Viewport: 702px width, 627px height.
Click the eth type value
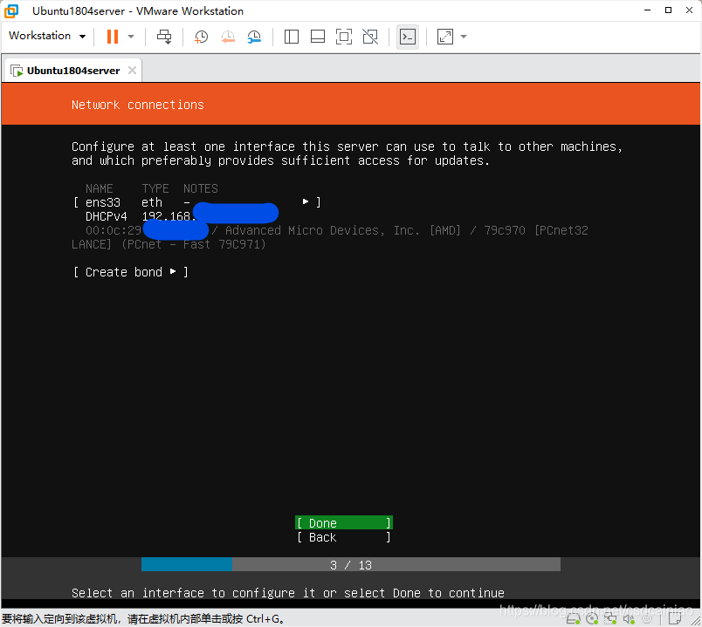(x=151, y=202)
